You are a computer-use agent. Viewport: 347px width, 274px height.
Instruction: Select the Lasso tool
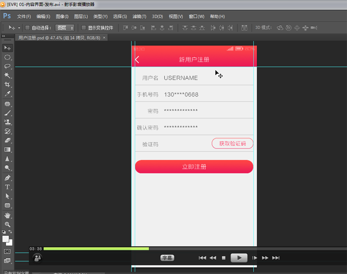click(7, 66)
